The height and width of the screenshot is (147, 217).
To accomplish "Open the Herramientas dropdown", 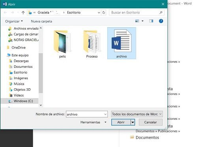I will click(94, 122).
